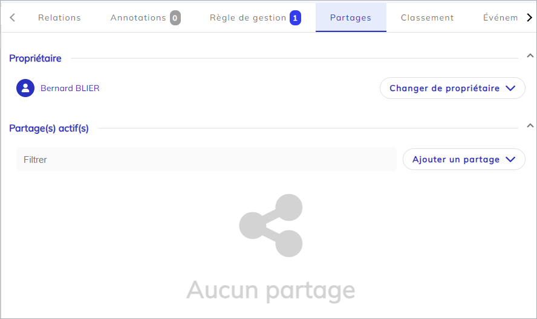Viewport: 537px width, 319px height.
Task: Click the large share icon placeholder
Action: [270, 226]
